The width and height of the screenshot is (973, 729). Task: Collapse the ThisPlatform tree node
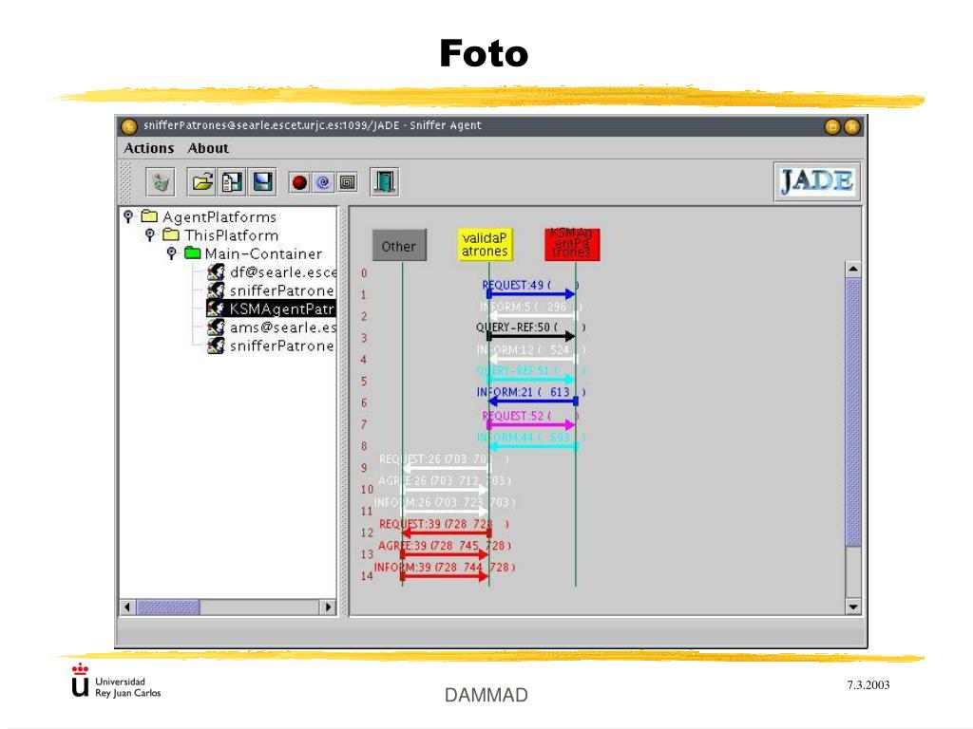point(149,235)
